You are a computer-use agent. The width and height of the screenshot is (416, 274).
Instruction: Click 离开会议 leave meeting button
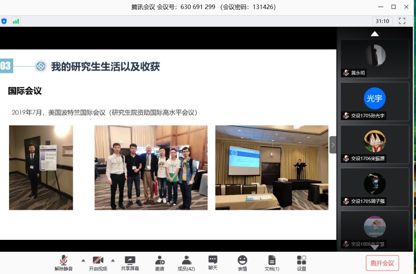[382, 263]
